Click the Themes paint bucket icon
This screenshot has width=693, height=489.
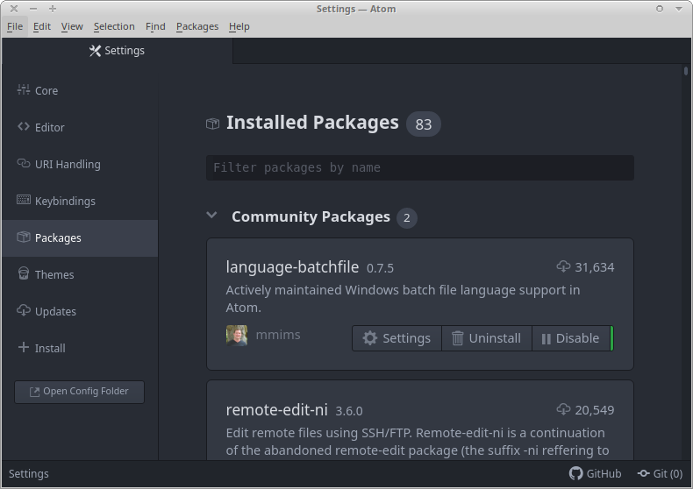coord(24,274)
